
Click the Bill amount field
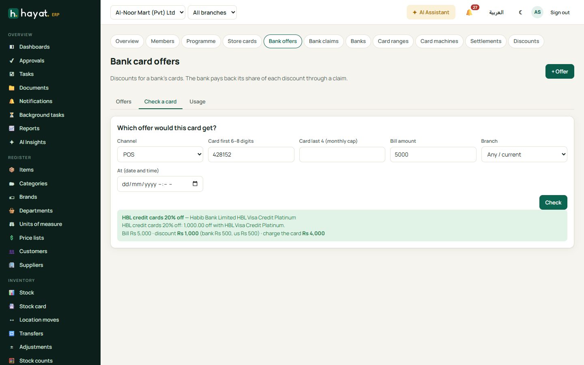coord(433,155)
